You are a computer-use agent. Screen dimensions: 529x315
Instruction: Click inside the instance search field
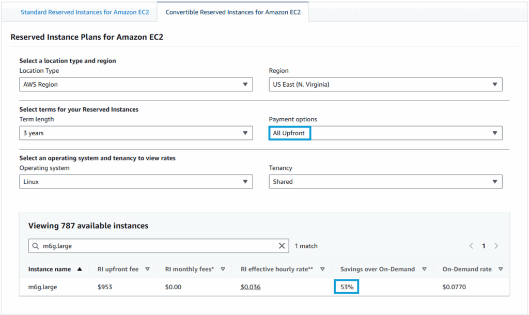click(155, 246)
